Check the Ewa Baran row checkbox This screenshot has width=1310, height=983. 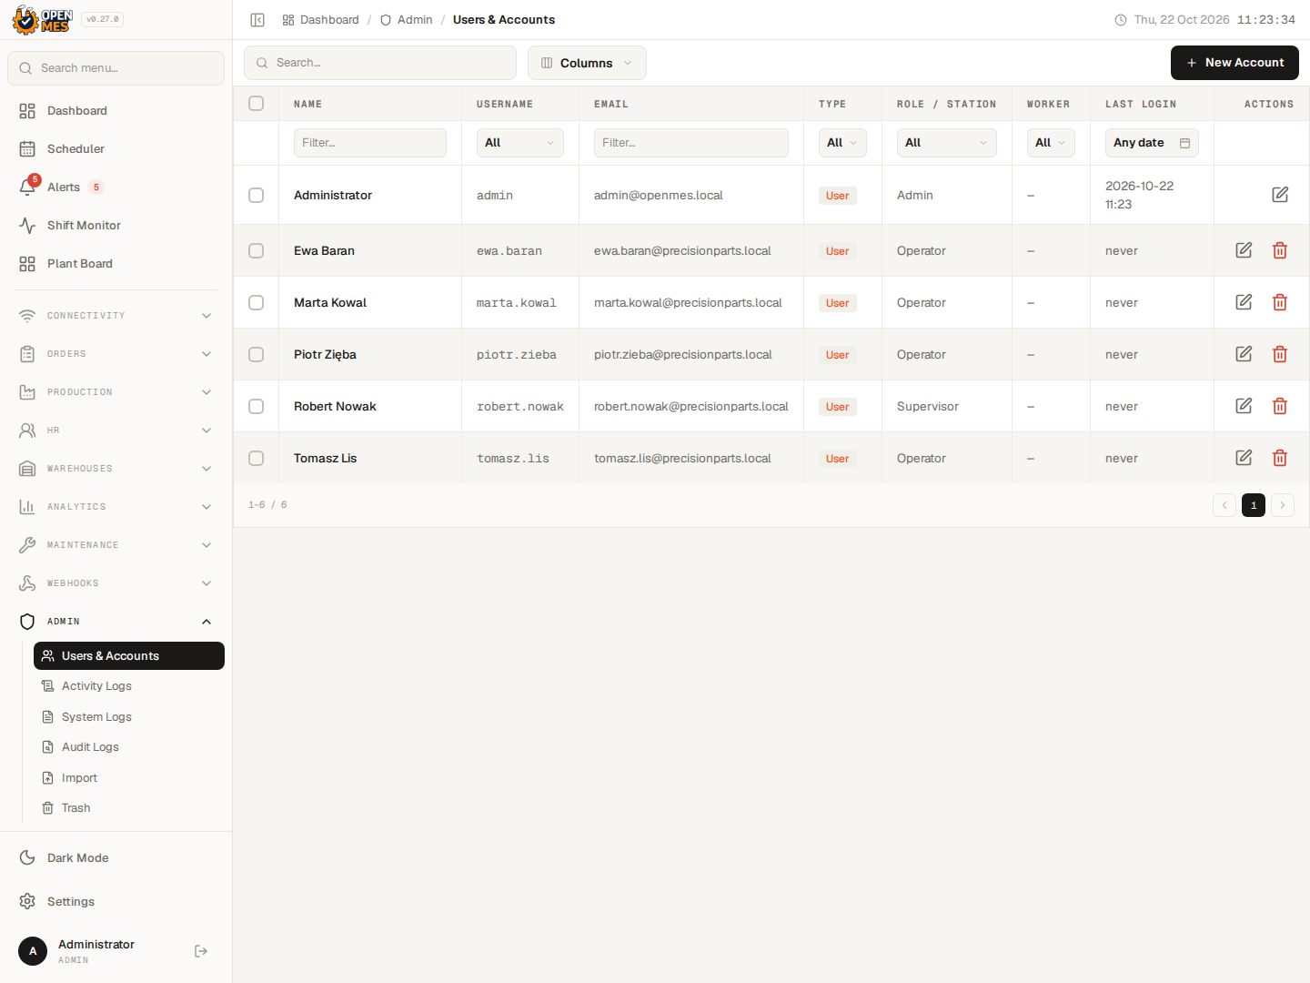pyautogui.click(x=257, y=250)
